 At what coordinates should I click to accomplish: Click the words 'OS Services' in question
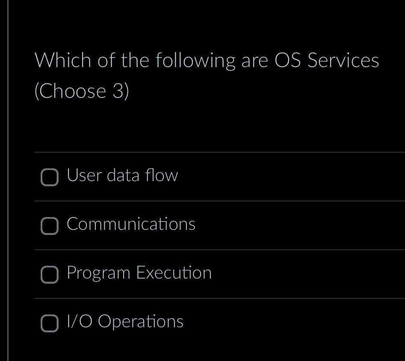(x=327, y=60)
